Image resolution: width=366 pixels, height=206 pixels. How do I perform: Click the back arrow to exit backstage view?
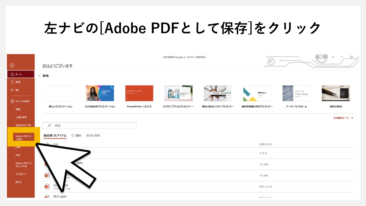click(x=11, y=65)
